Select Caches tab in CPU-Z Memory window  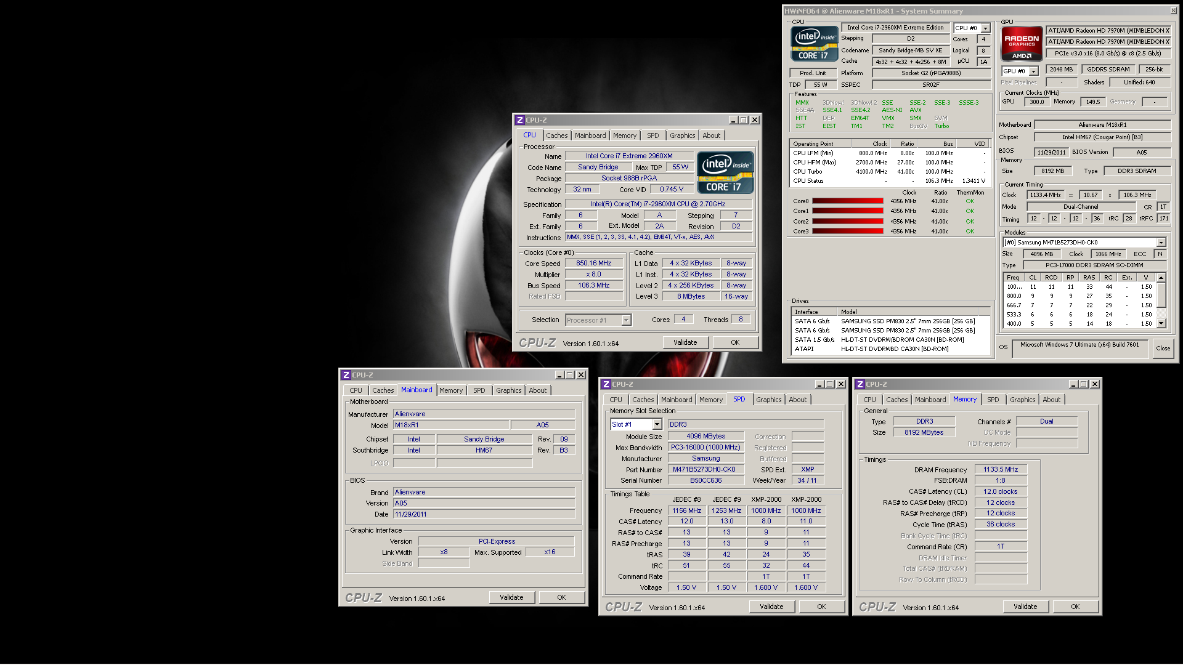(x=896, y=400)
